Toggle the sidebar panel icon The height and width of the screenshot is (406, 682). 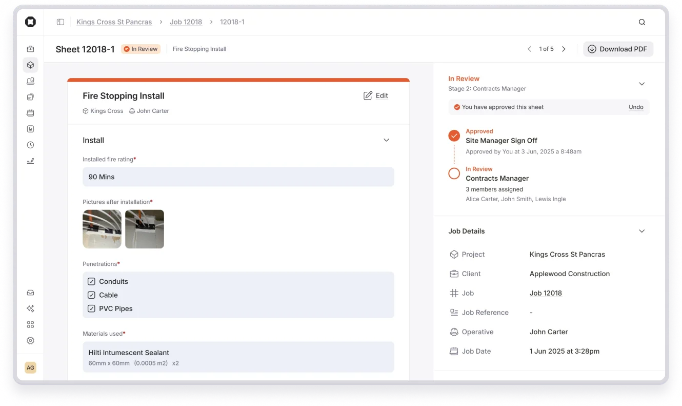pos(61,22)
